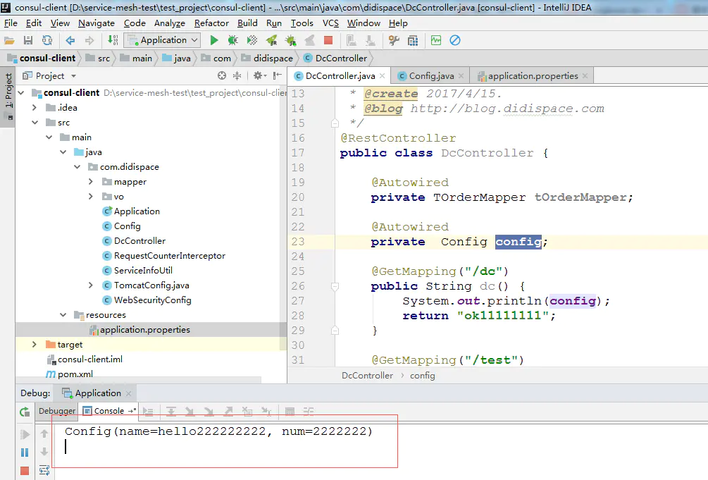
Task: Close the DcController.java editor tab
Action: click(x=383, y=76)
